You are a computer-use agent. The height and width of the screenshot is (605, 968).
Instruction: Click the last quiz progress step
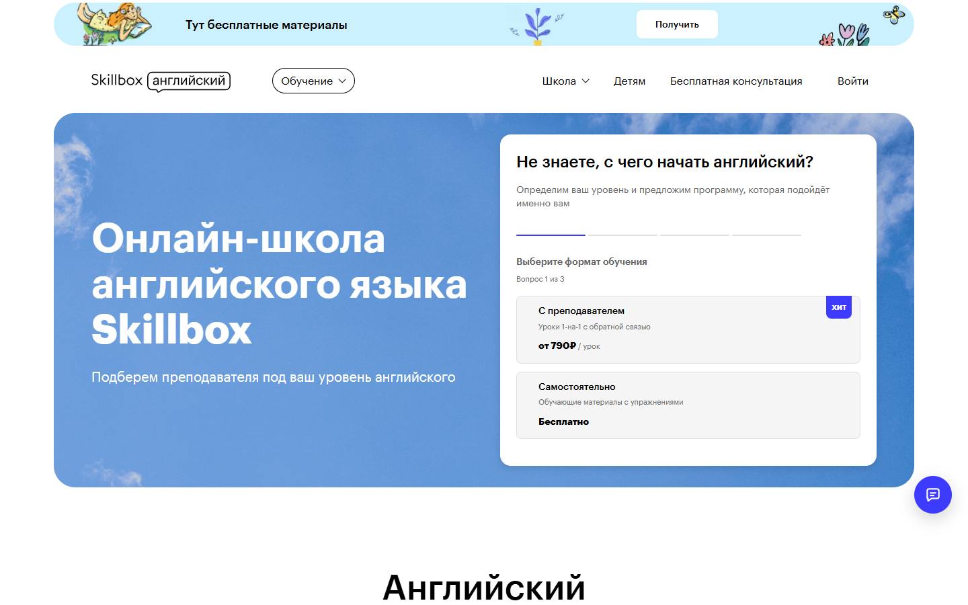tap(766, 235)
